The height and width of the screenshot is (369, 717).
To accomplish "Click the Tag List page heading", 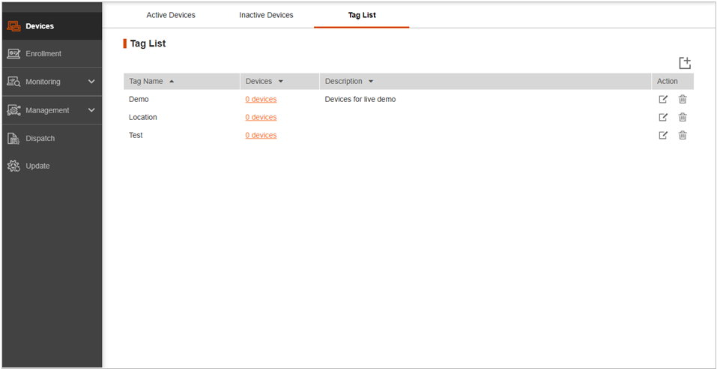I will click(x=148, y=43).
